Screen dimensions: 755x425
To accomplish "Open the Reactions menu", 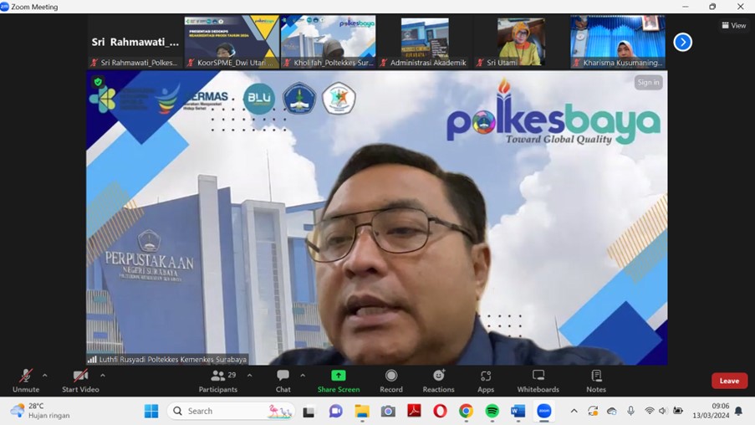I will [x=439, y=381].
